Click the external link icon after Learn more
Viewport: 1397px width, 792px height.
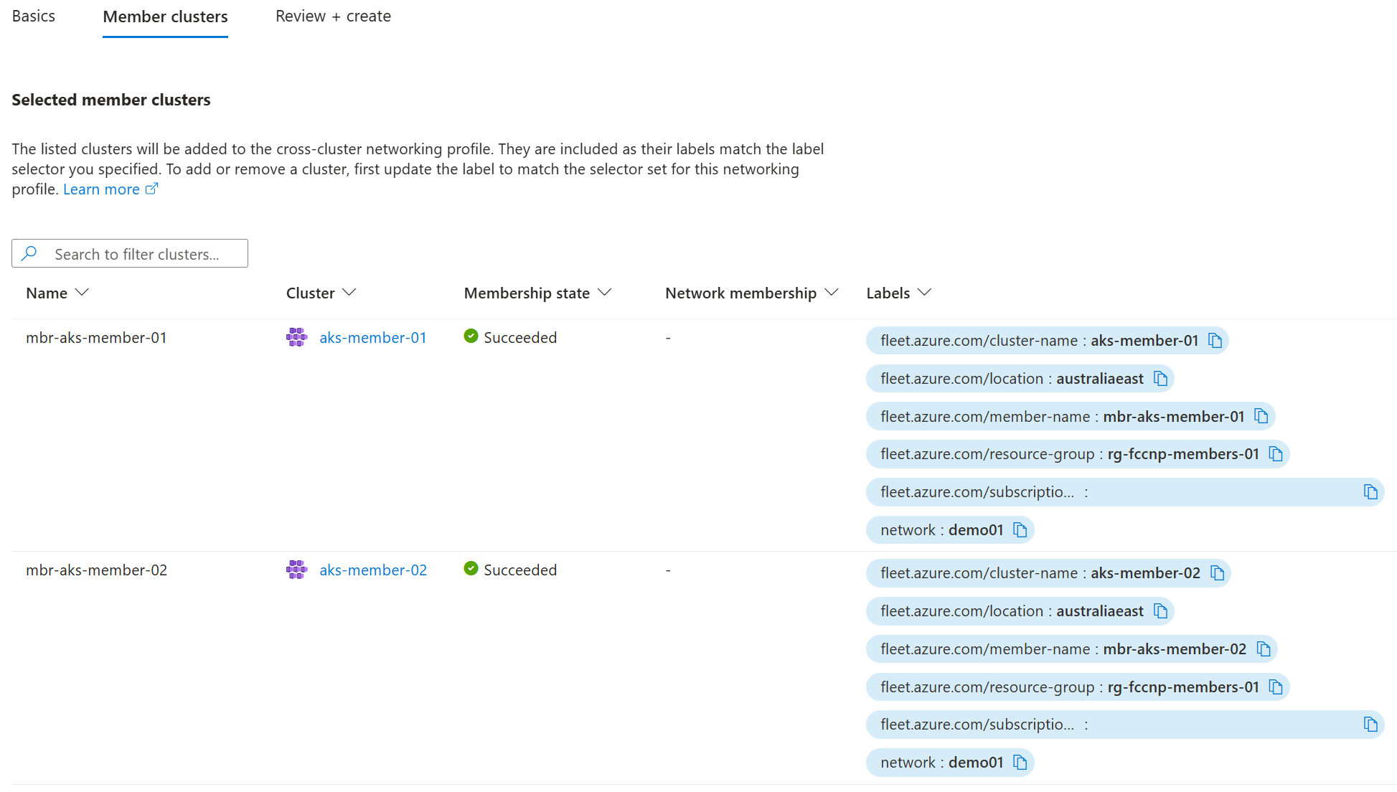click(151, 189)
